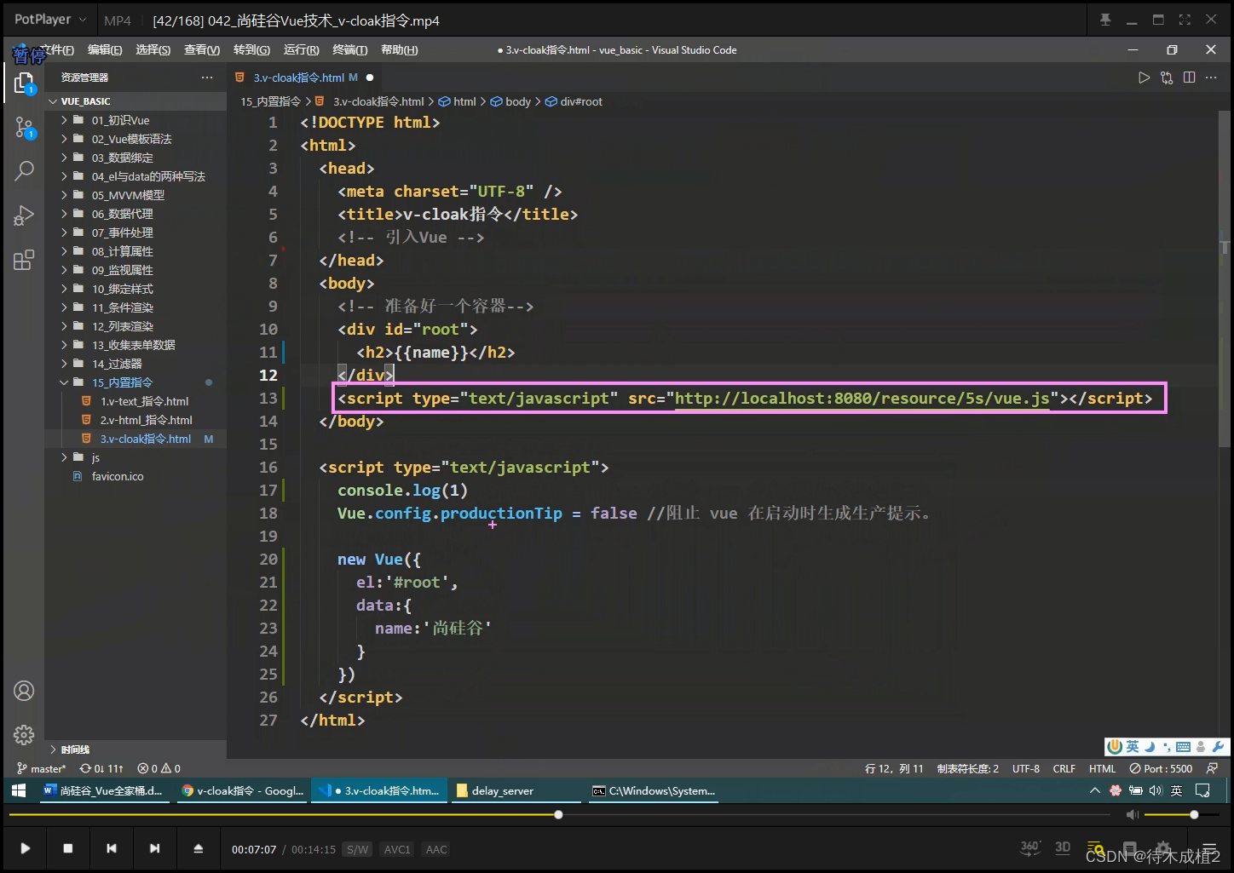Expand the 07_事件处理 folder

[136, 233]
